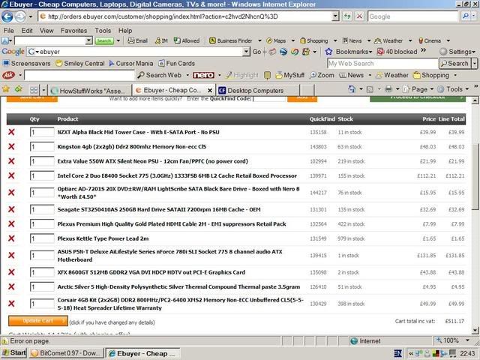Remove the Extra Value 550W PSU item
The image size is (480, 360).
pos(11,161)
